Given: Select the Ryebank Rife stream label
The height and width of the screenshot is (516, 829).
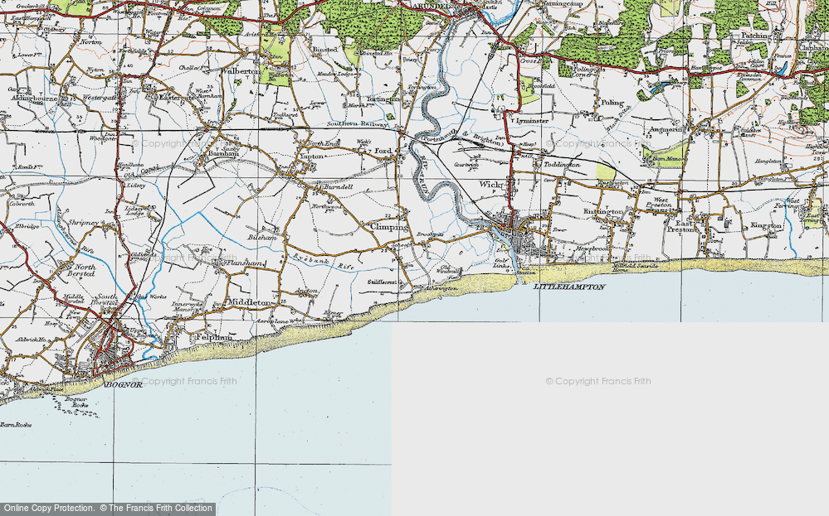Looking at the screenshot, I should 324,263.
